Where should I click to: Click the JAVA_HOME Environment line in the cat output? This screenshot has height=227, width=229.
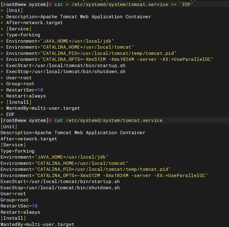point(54,157)
